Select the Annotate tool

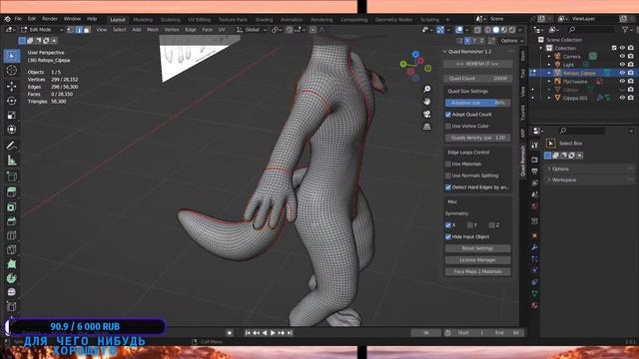coord(12,146)
